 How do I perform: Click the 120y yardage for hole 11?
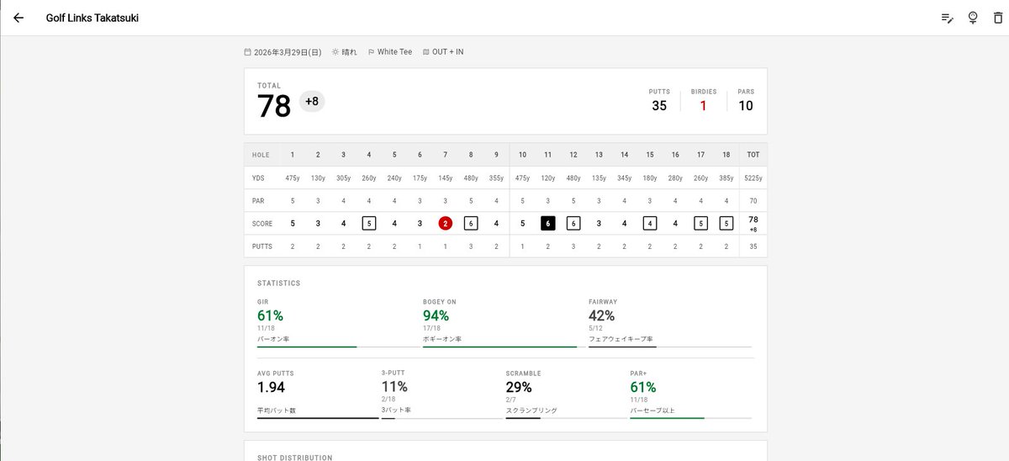click(x=547, y=178)
